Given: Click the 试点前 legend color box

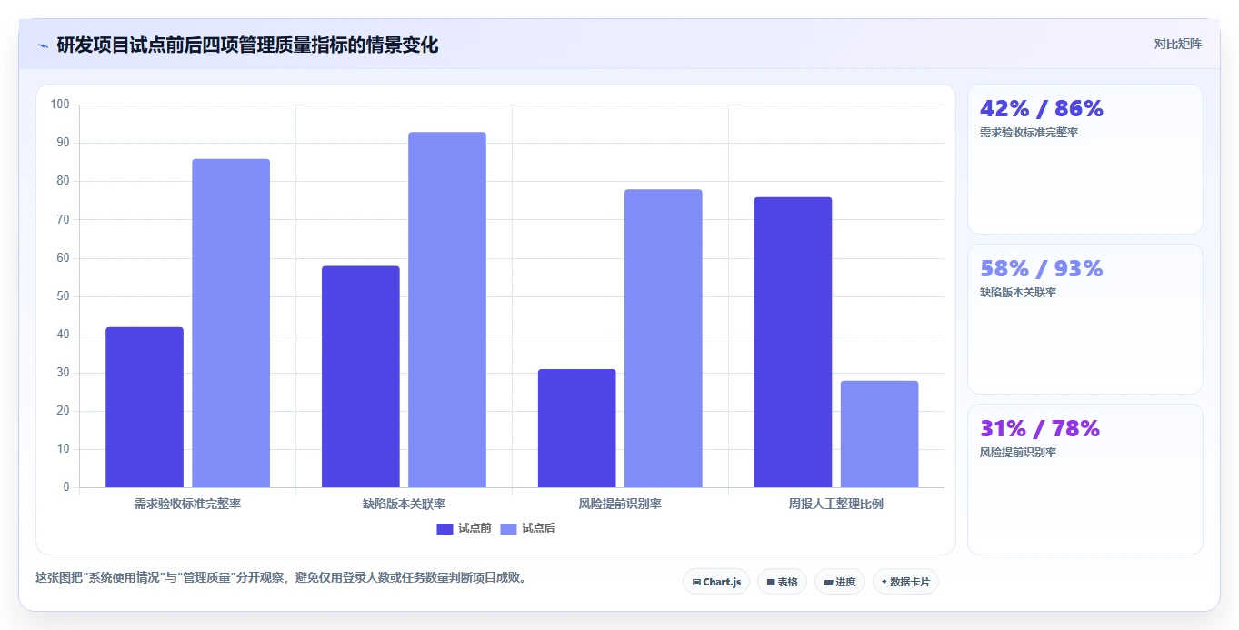Looking at the screenshot, I should [445, 529].
